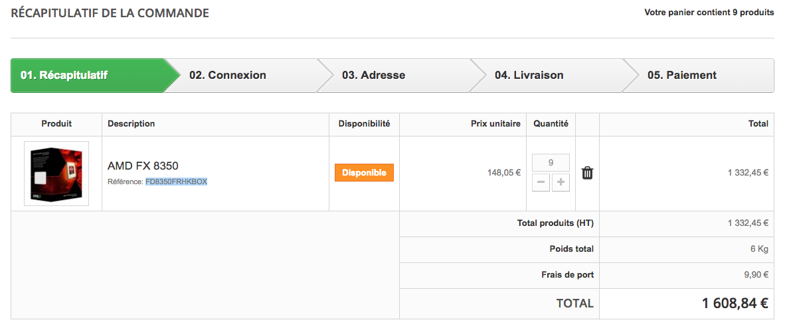
Task: Click the grand total 1 608,84 €
Action: (x=735, y=303)
